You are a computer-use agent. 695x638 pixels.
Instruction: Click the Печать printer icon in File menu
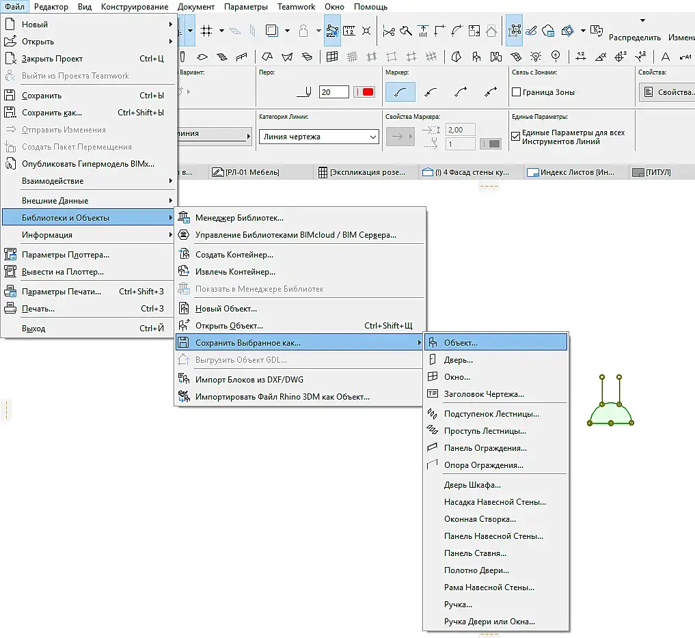pyautogui.click(x=10, y=308)
